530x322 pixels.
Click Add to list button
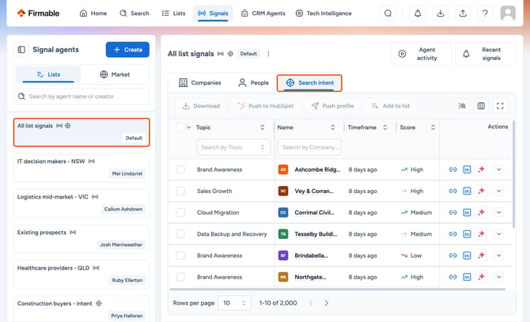pyautogui.click(x=391, y=106)
